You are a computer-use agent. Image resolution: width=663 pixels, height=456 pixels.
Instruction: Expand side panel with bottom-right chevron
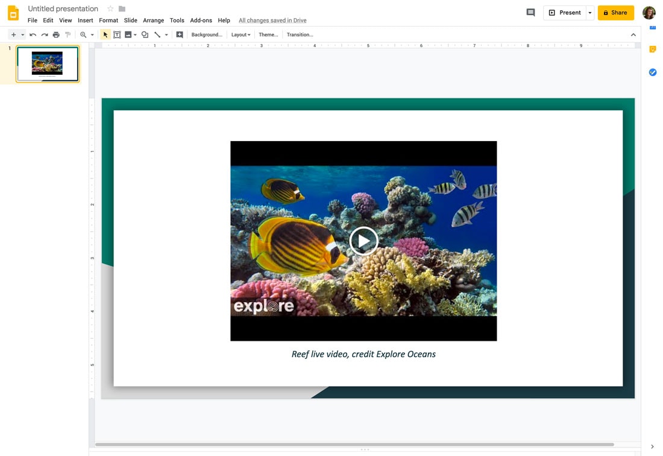coord(652,447)
